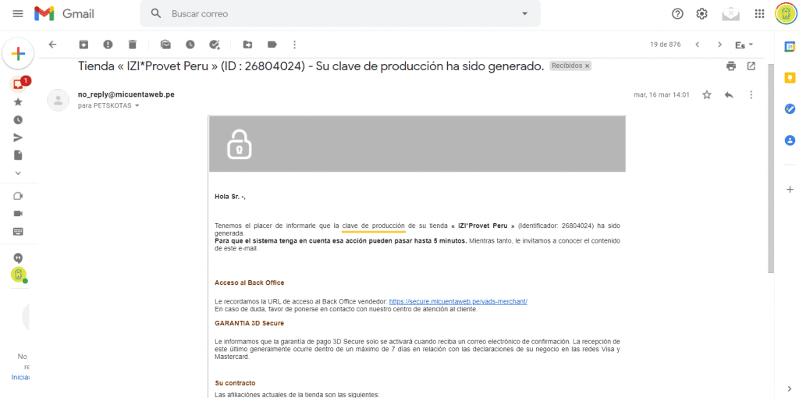The image size is (799, 398).
Task: Print the whole email conversation
Action: point(731,66)
